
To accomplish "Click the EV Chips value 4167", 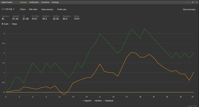I will coord(34,19).
